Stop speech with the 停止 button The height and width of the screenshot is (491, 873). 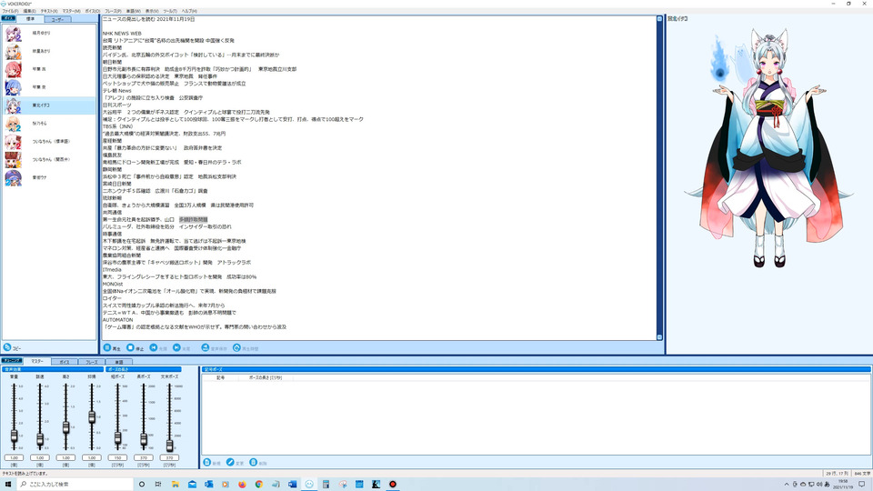pos(135,348)
